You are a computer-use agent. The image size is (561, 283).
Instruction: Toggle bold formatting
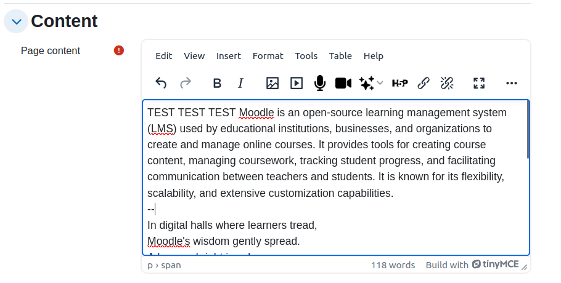[x=217, y=83]
